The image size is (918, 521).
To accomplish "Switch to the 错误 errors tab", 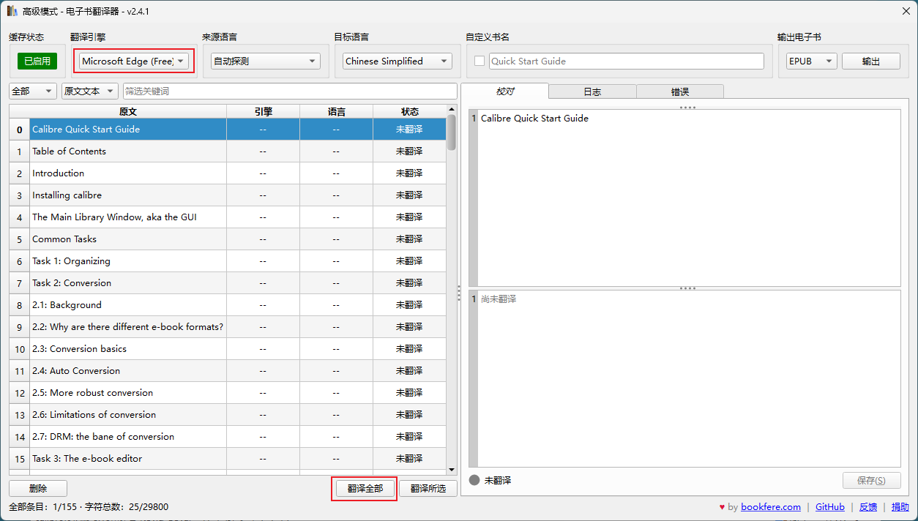I will 679,91.
